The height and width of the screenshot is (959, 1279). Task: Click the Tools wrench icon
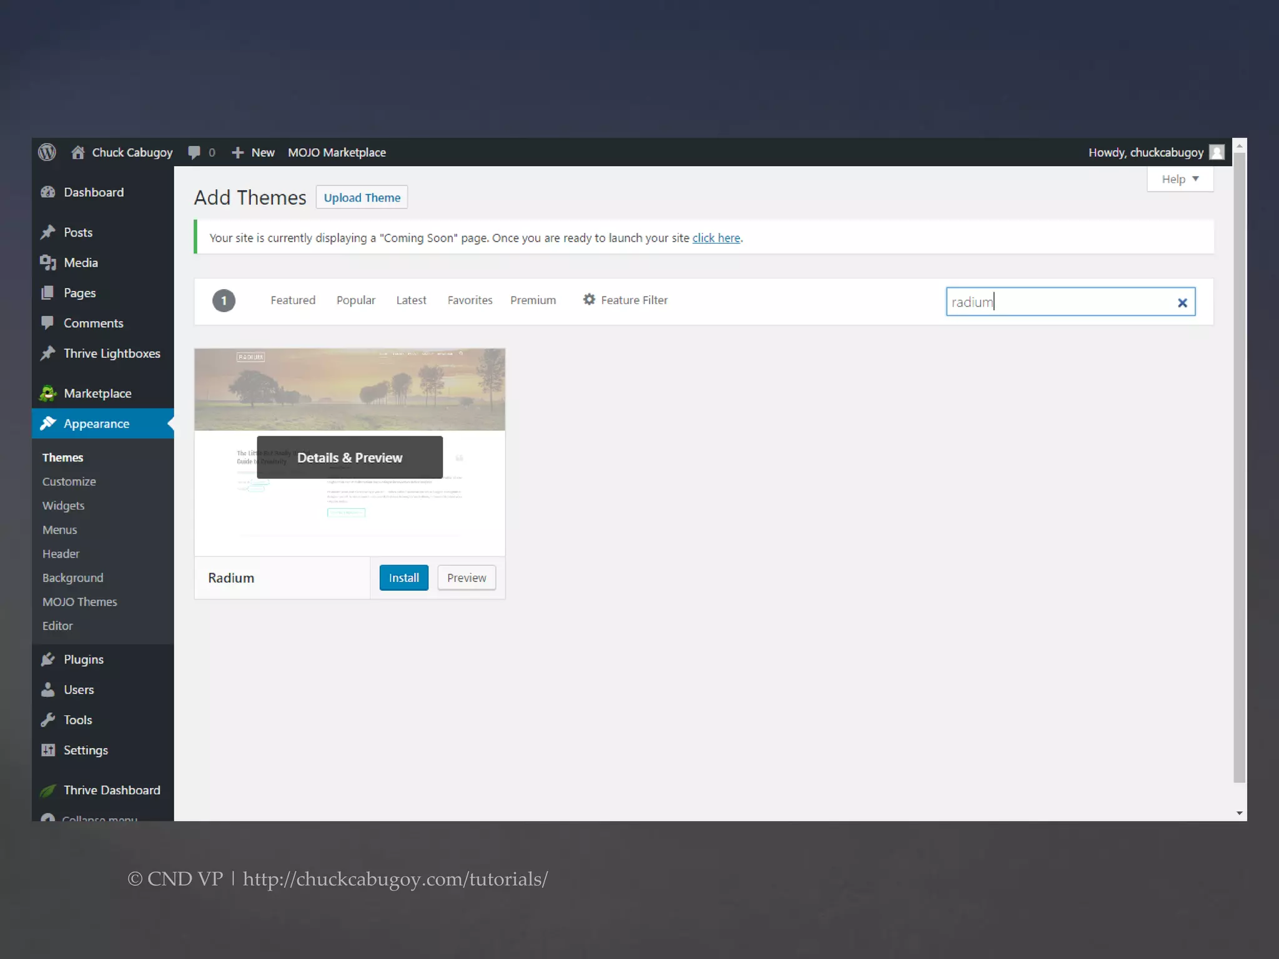pyautogui.click(x=48, y=720)
